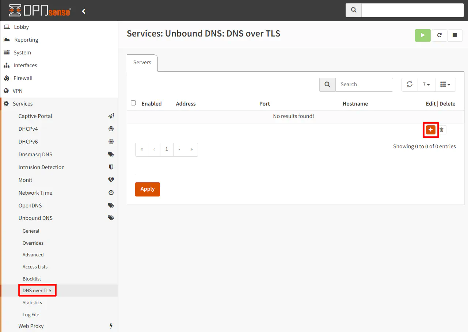Image resolution: width=468 pixels, height=332 pixels.
Task: Focus the top bar search field
Action: [x=412, y=10]
